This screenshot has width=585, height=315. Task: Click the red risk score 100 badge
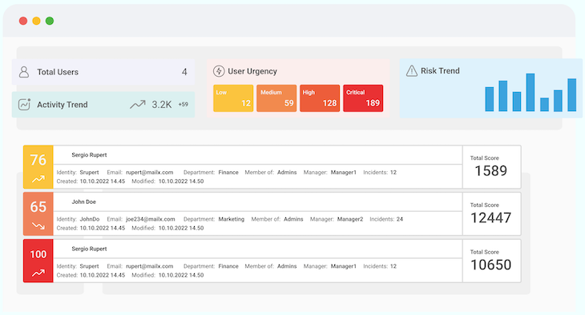[38, 261]
